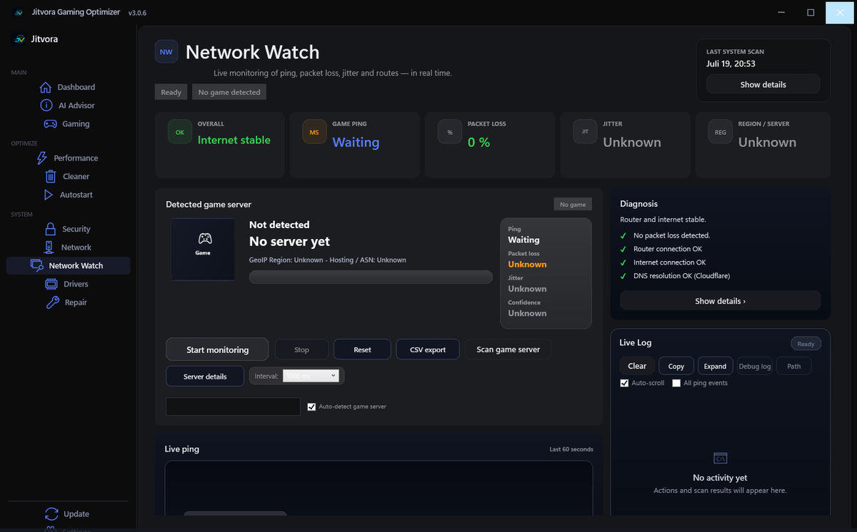Toggle the Auto-scroll checkbox
The height and width of the screenshot is (532, 857).
tap(625, 383)
